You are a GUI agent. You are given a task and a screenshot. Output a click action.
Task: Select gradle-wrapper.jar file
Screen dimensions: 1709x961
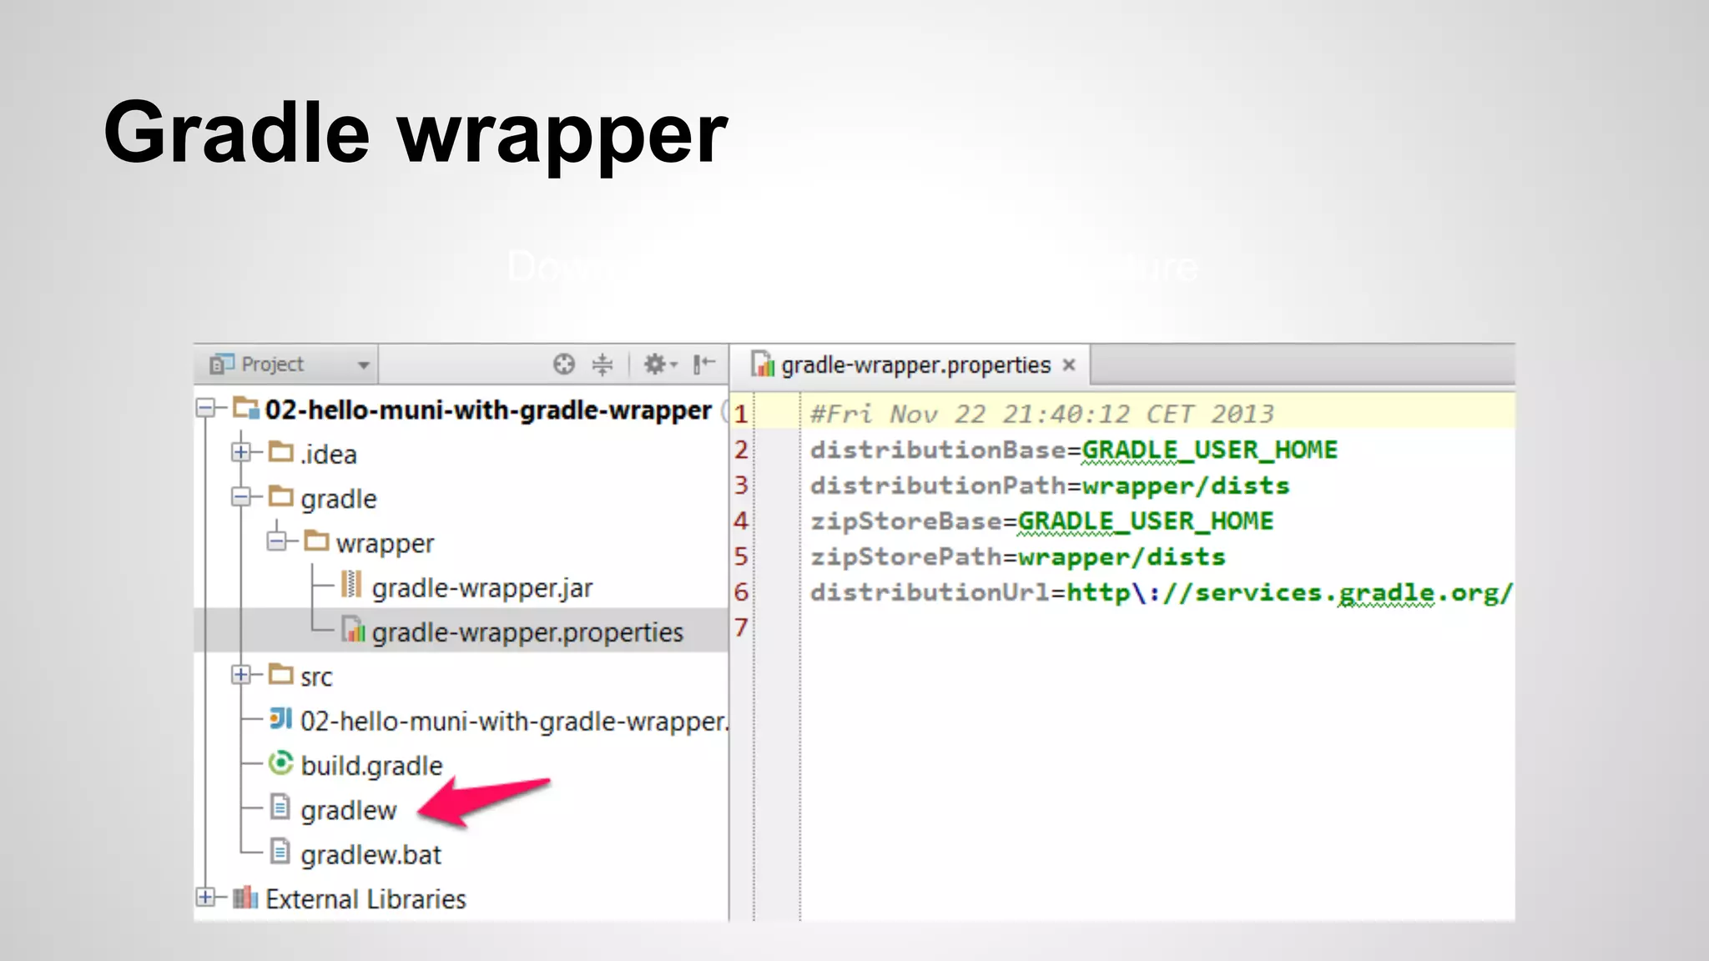[482, 588]
